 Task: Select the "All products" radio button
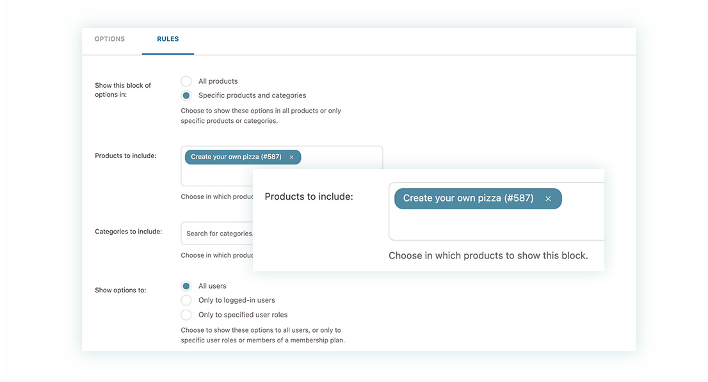pos(186,81)
